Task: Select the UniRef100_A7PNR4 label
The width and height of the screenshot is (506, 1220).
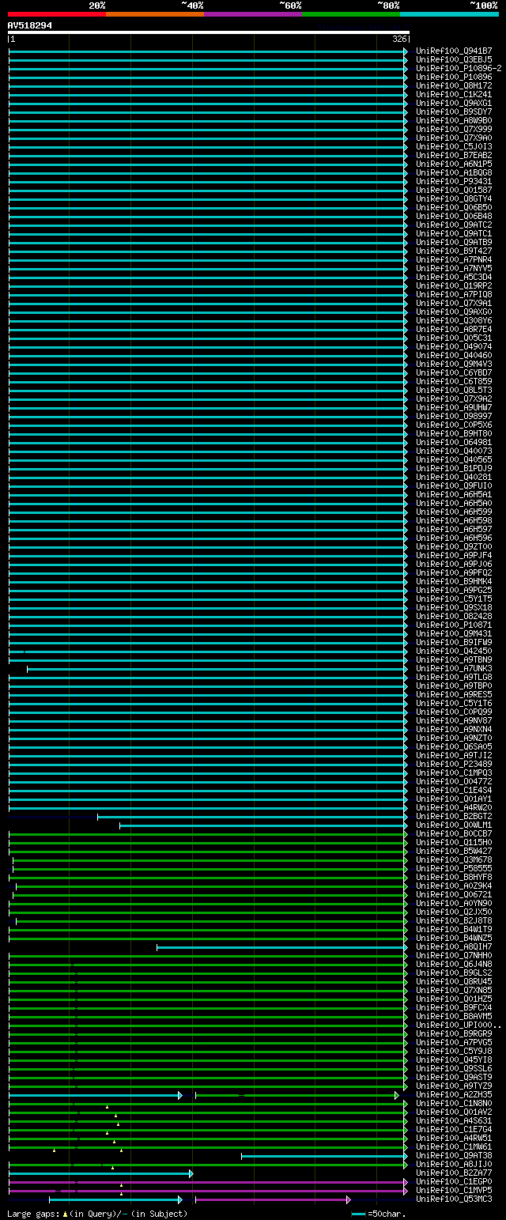Action: pyautogui.click(x=454, y=259)
